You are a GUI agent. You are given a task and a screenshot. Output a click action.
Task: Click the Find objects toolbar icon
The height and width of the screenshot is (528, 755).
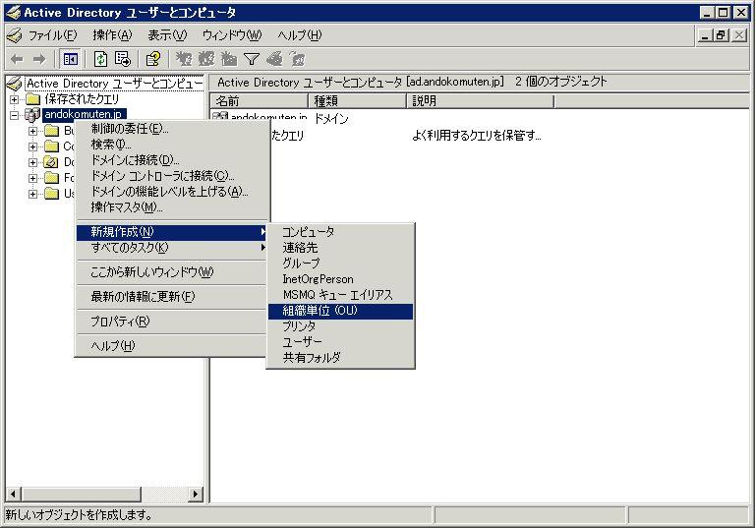tap(274, 59)
